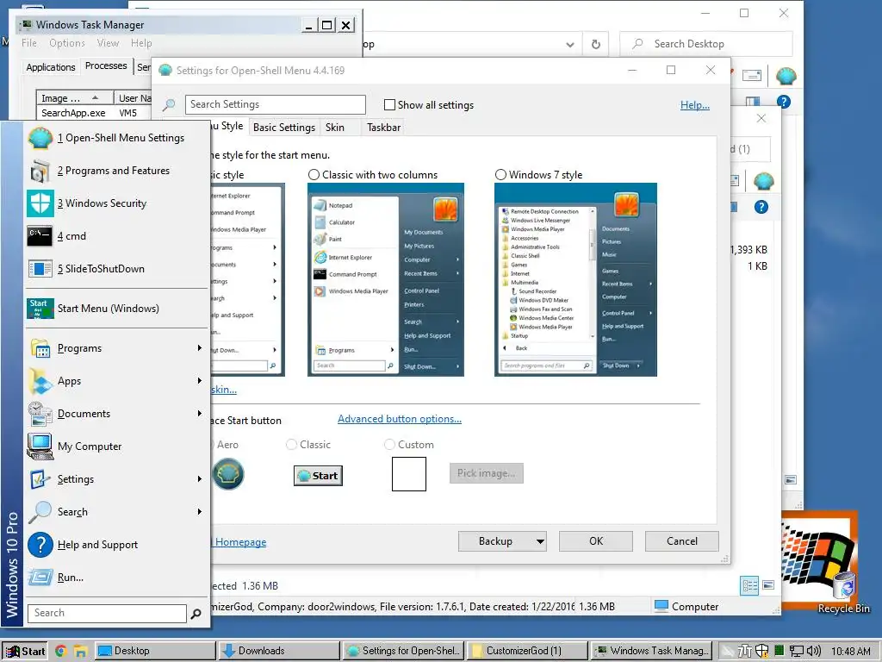Screen dimensions: 882x662
Task: Switch to the Skin tab
Action: click(335, 128)
